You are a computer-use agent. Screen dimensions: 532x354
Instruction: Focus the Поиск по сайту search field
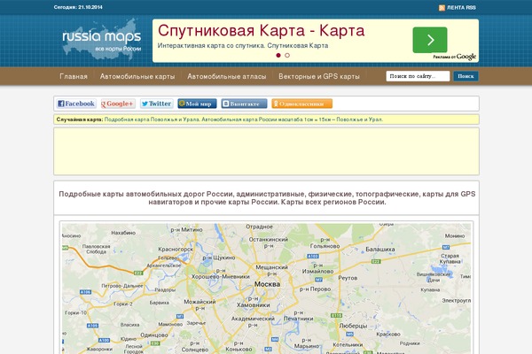(418, 76)
